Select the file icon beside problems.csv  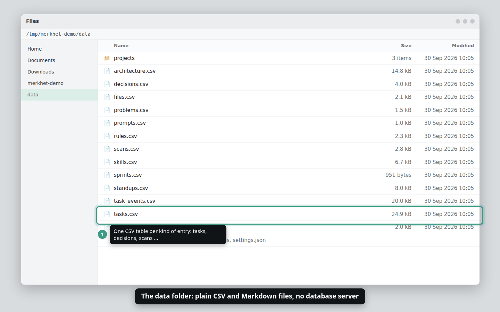coord(107,110)
